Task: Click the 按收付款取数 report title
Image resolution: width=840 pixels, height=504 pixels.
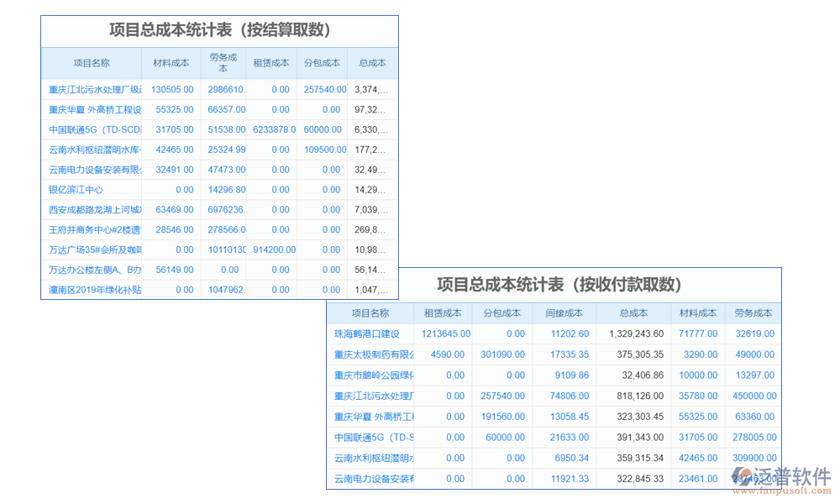Action: 559,285
